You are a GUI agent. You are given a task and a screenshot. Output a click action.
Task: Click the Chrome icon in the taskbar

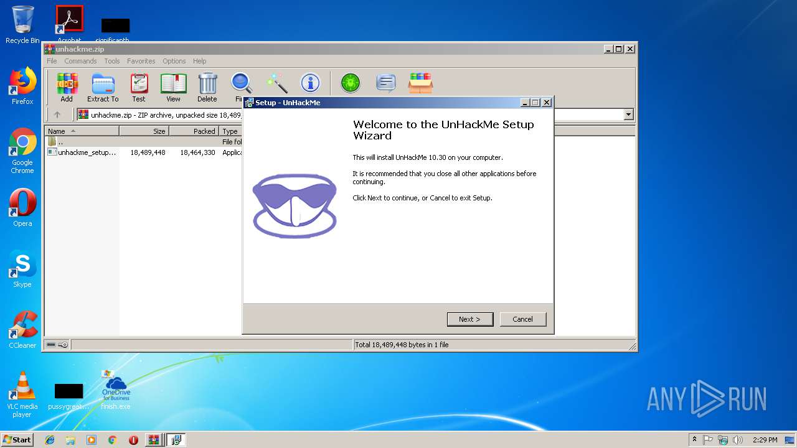tap(113, 440)
